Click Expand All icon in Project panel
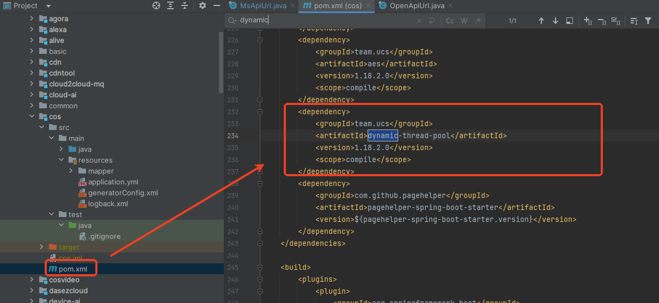659x303 pixels. 170,5
